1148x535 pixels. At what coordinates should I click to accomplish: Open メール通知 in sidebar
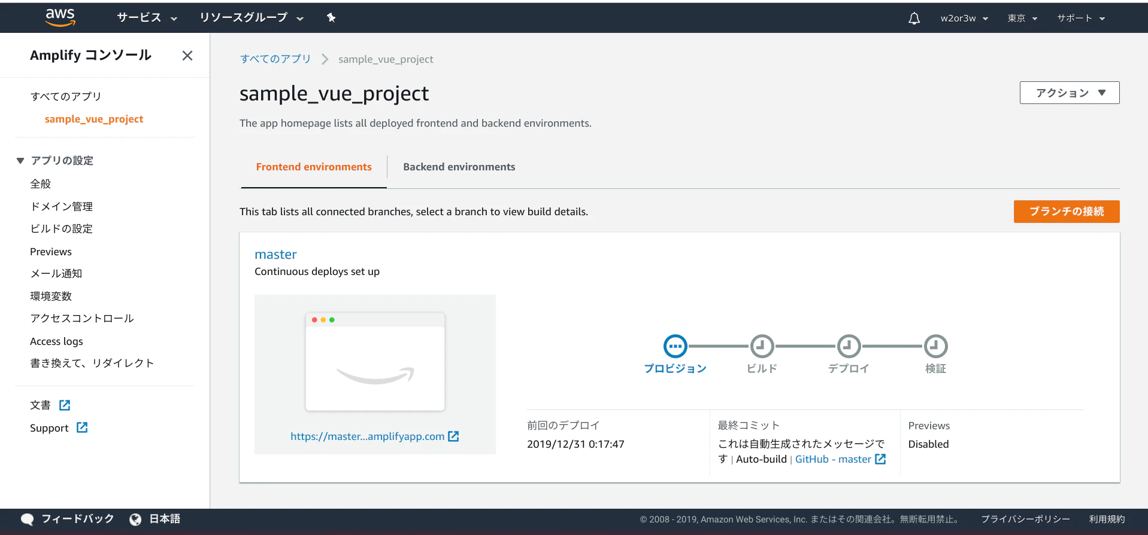tap(56, 273)
